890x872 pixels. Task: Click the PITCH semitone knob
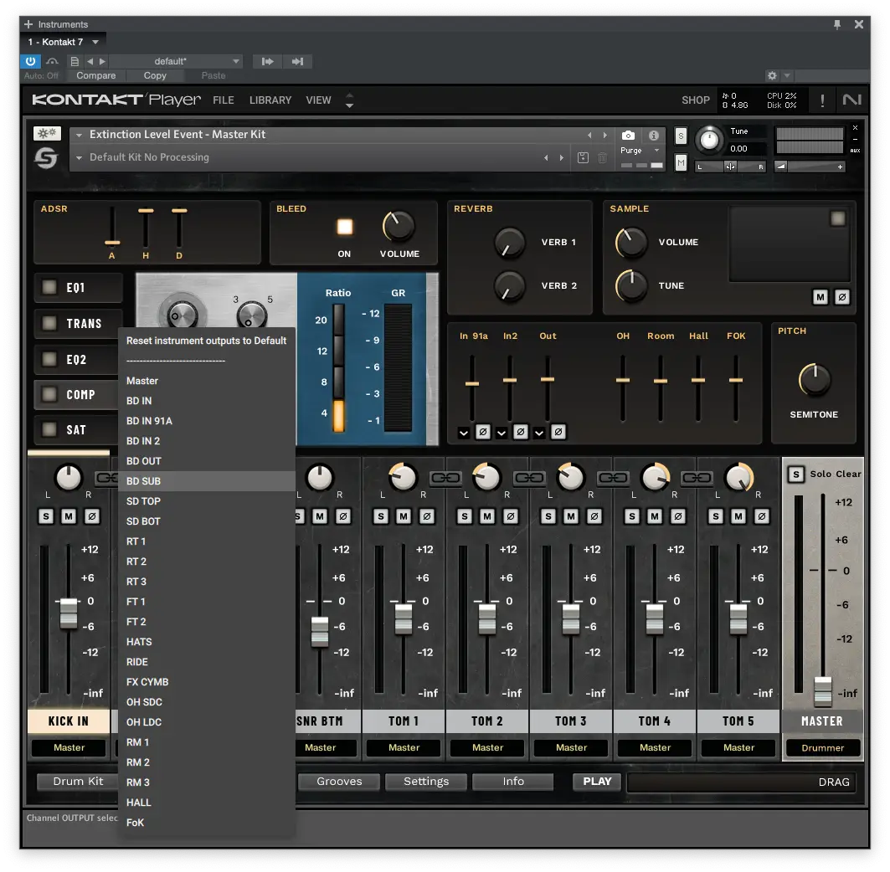click(x=815, y=380)
